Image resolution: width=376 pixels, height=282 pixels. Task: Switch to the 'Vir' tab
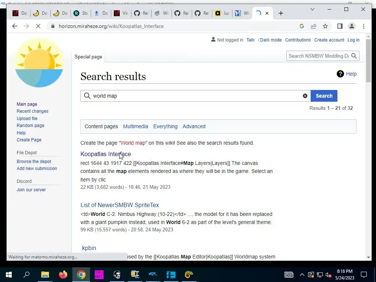pyautogui.click(x=121, y=13)
